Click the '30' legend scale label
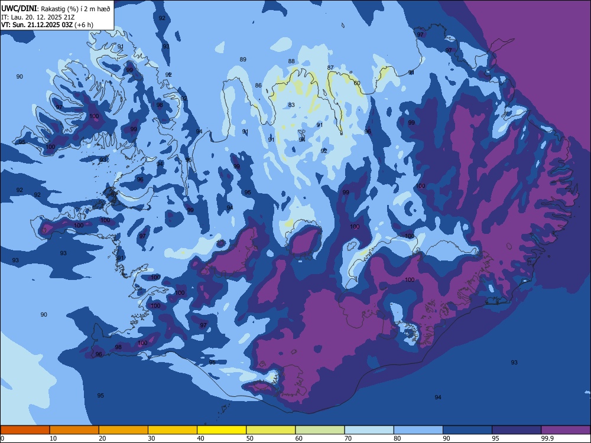 [151, 438]
